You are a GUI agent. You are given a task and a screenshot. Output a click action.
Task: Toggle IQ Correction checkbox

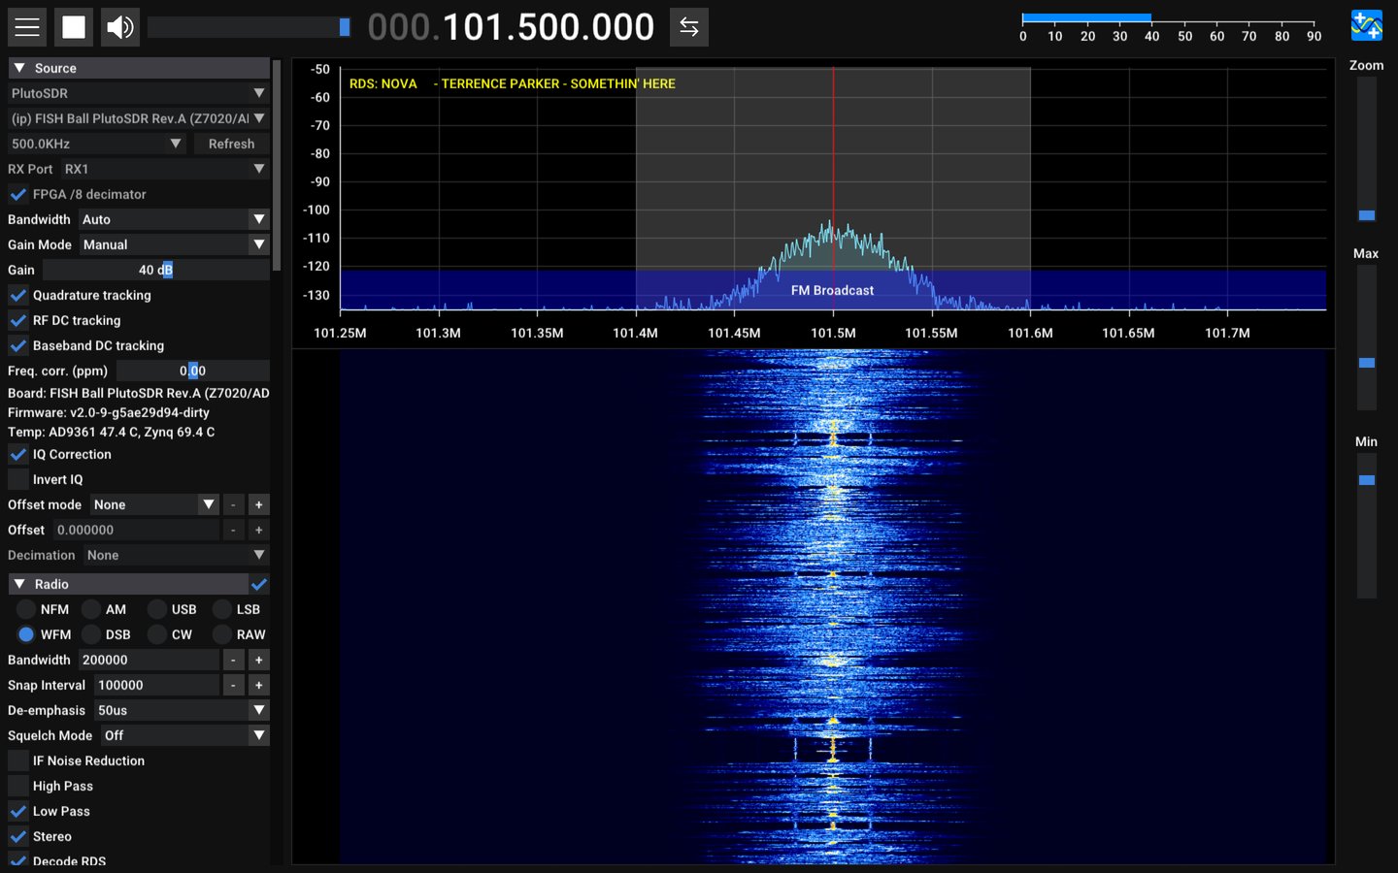(x=18, y=454)
